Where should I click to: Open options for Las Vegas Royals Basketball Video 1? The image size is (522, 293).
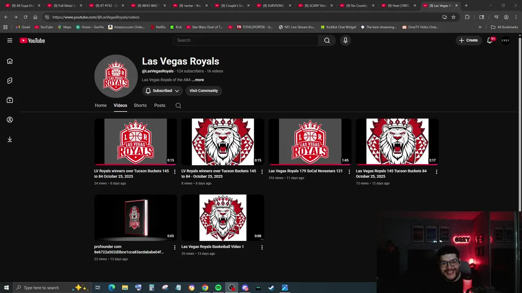tap(262, 247)
